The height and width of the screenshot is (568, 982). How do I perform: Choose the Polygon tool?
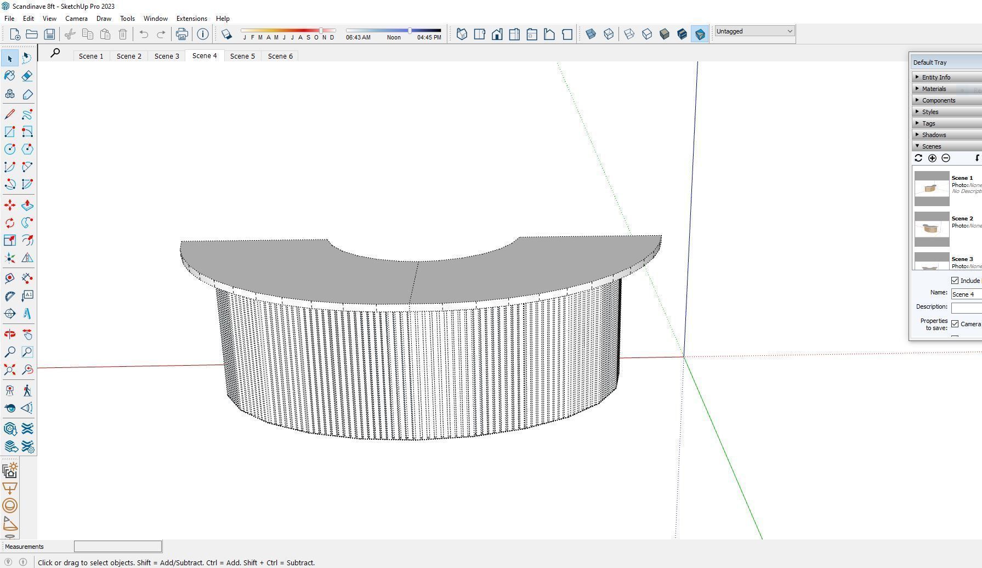(x=27, y=149)
